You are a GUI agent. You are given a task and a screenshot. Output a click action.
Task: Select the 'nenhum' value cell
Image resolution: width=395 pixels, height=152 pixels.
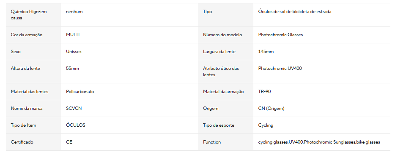click(74, 11)
